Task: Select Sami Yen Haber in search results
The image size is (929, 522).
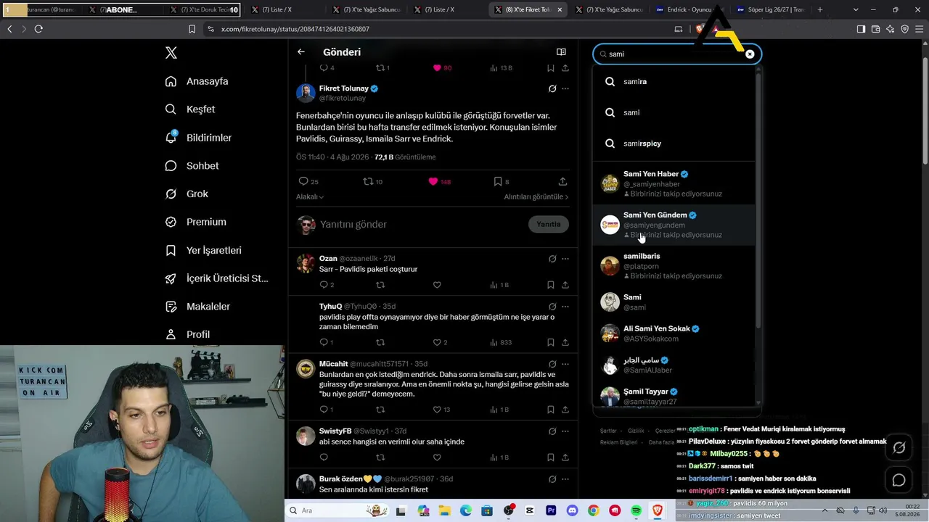Action: [674, 183]
